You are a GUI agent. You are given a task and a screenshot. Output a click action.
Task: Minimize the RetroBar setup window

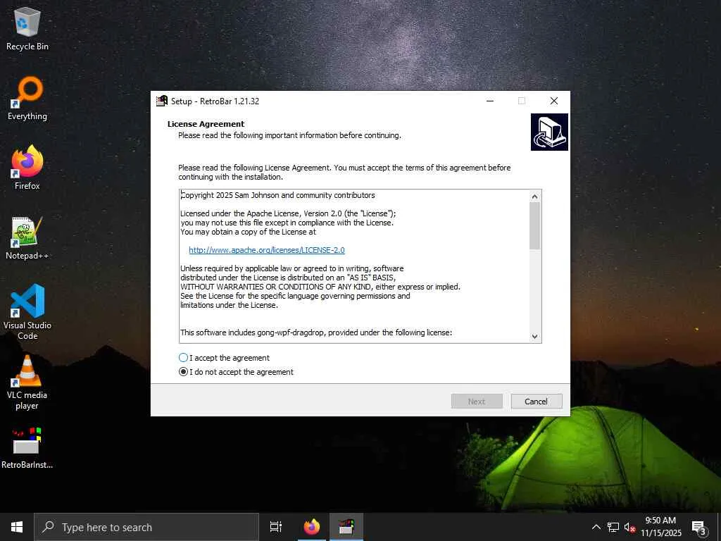(x=490, y=101)
